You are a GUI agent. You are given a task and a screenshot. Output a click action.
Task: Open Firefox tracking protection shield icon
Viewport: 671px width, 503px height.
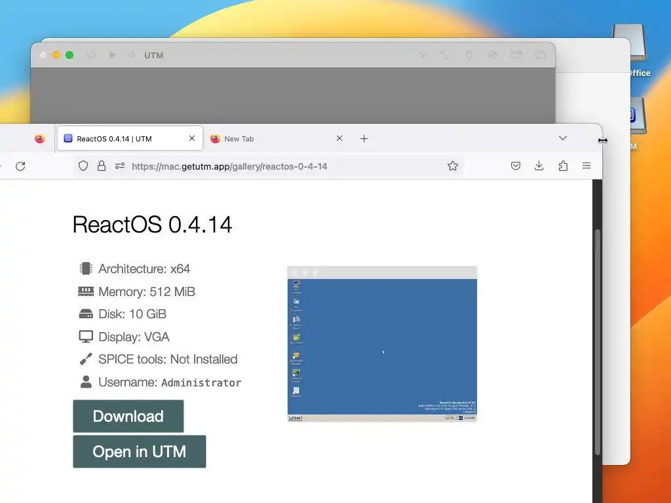(83, 166)
